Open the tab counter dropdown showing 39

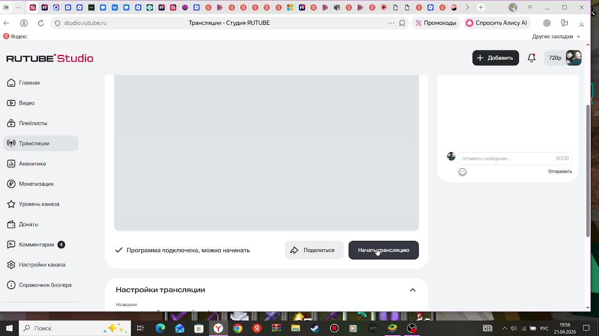click(x=12, y=7)
